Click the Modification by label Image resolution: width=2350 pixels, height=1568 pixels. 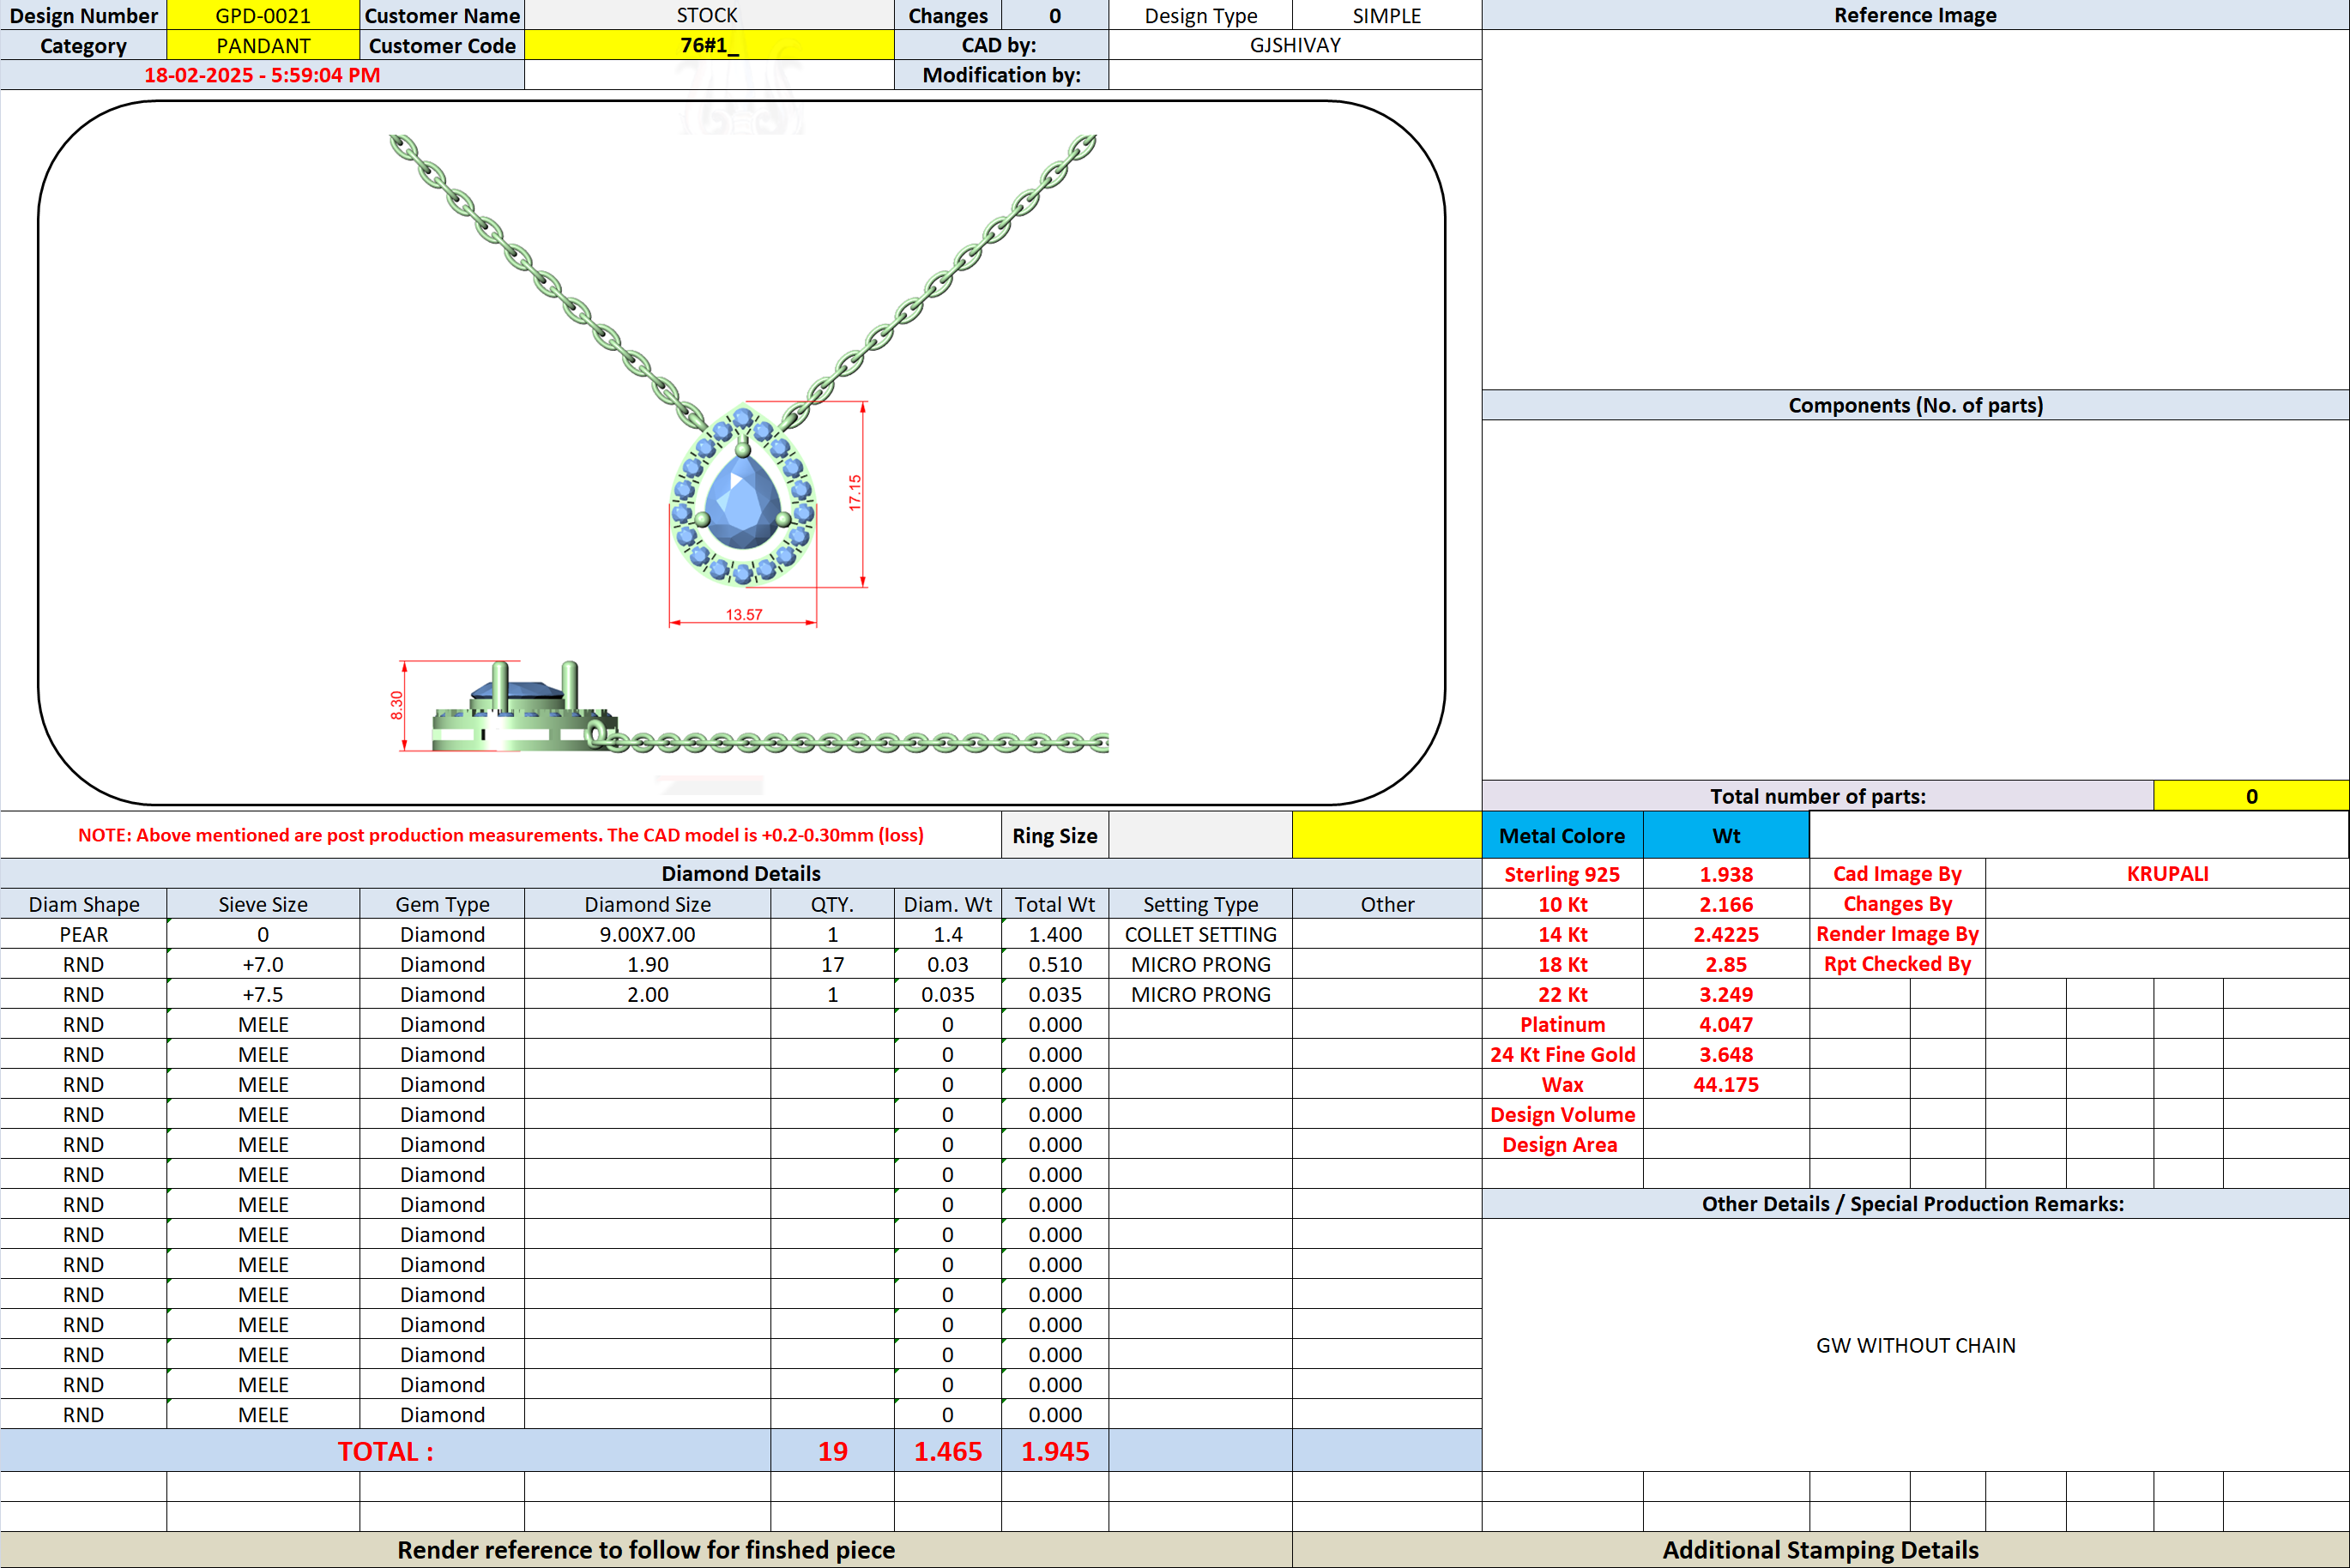1001,75
